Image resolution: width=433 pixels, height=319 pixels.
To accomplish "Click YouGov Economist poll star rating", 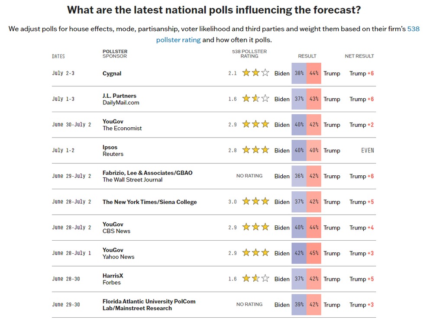I will [x=256, y=124].
